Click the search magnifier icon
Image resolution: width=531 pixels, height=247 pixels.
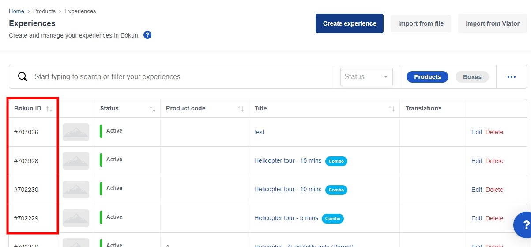(x=23, y=76)
